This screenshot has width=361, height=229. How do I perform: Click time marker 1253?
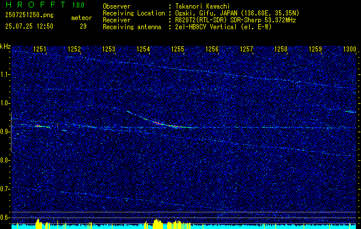tap(108, 49)
